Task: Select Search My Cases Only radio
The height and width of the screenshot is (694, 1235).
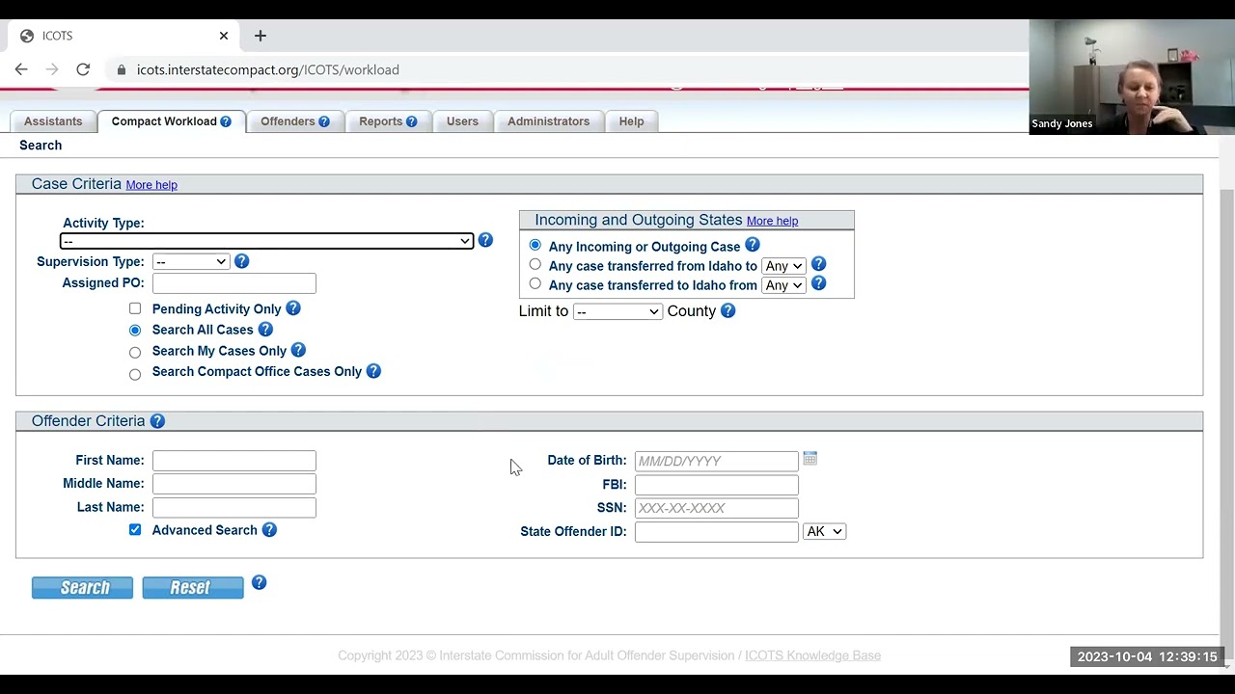Action: 135,353
